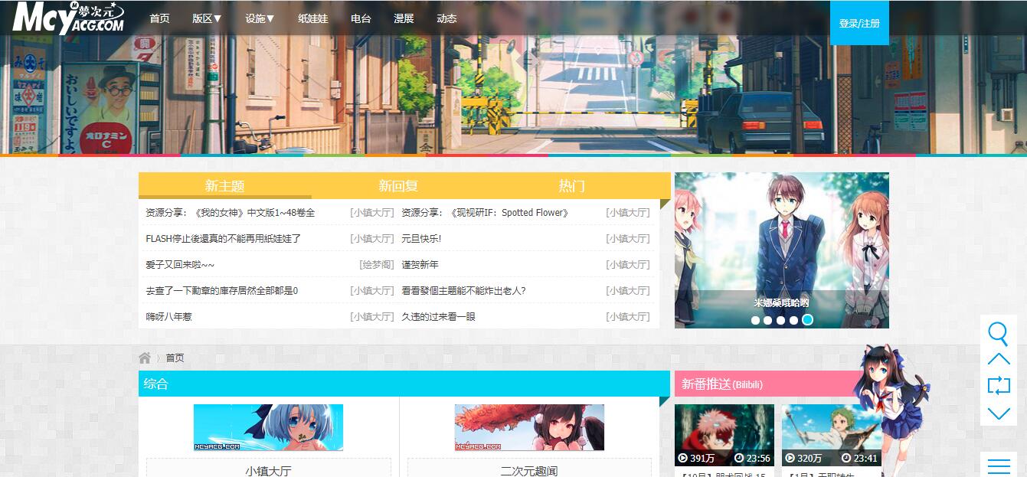Screen dimensions: 1027x477
Task: Click the down-arrow icon in the side toolbar
Action: [x=999, y=413]
